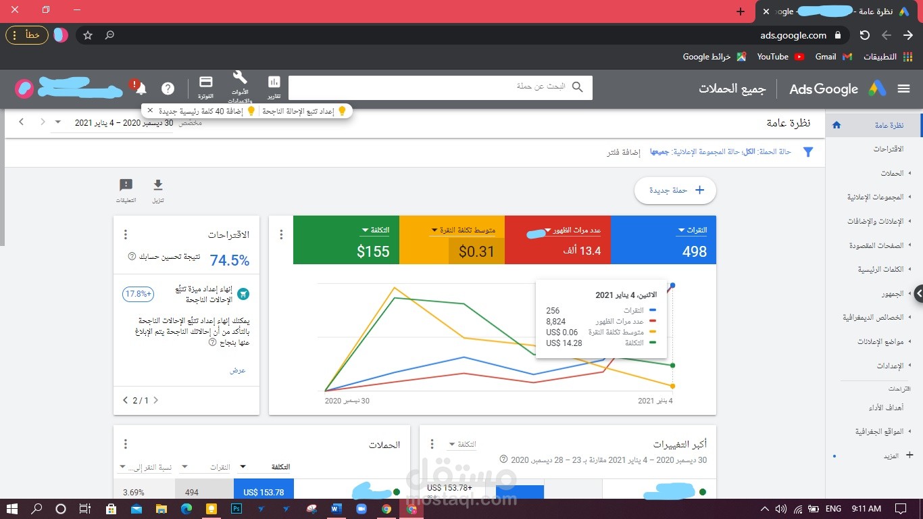
Task: Click the عرض link in recommendations card
Action: click(238, 370)
